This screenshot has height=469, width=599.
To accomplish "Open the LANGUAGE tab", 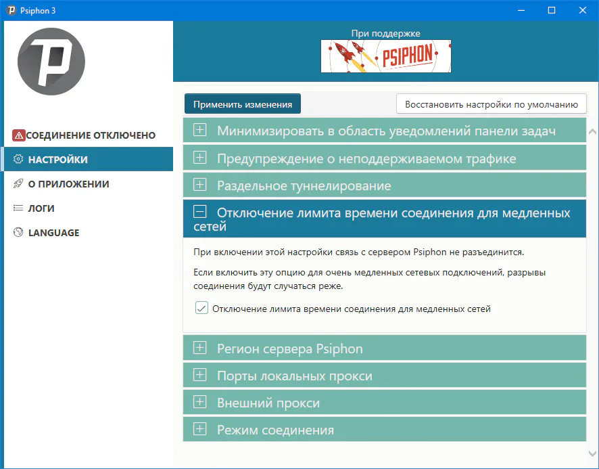I will (89, 232).
